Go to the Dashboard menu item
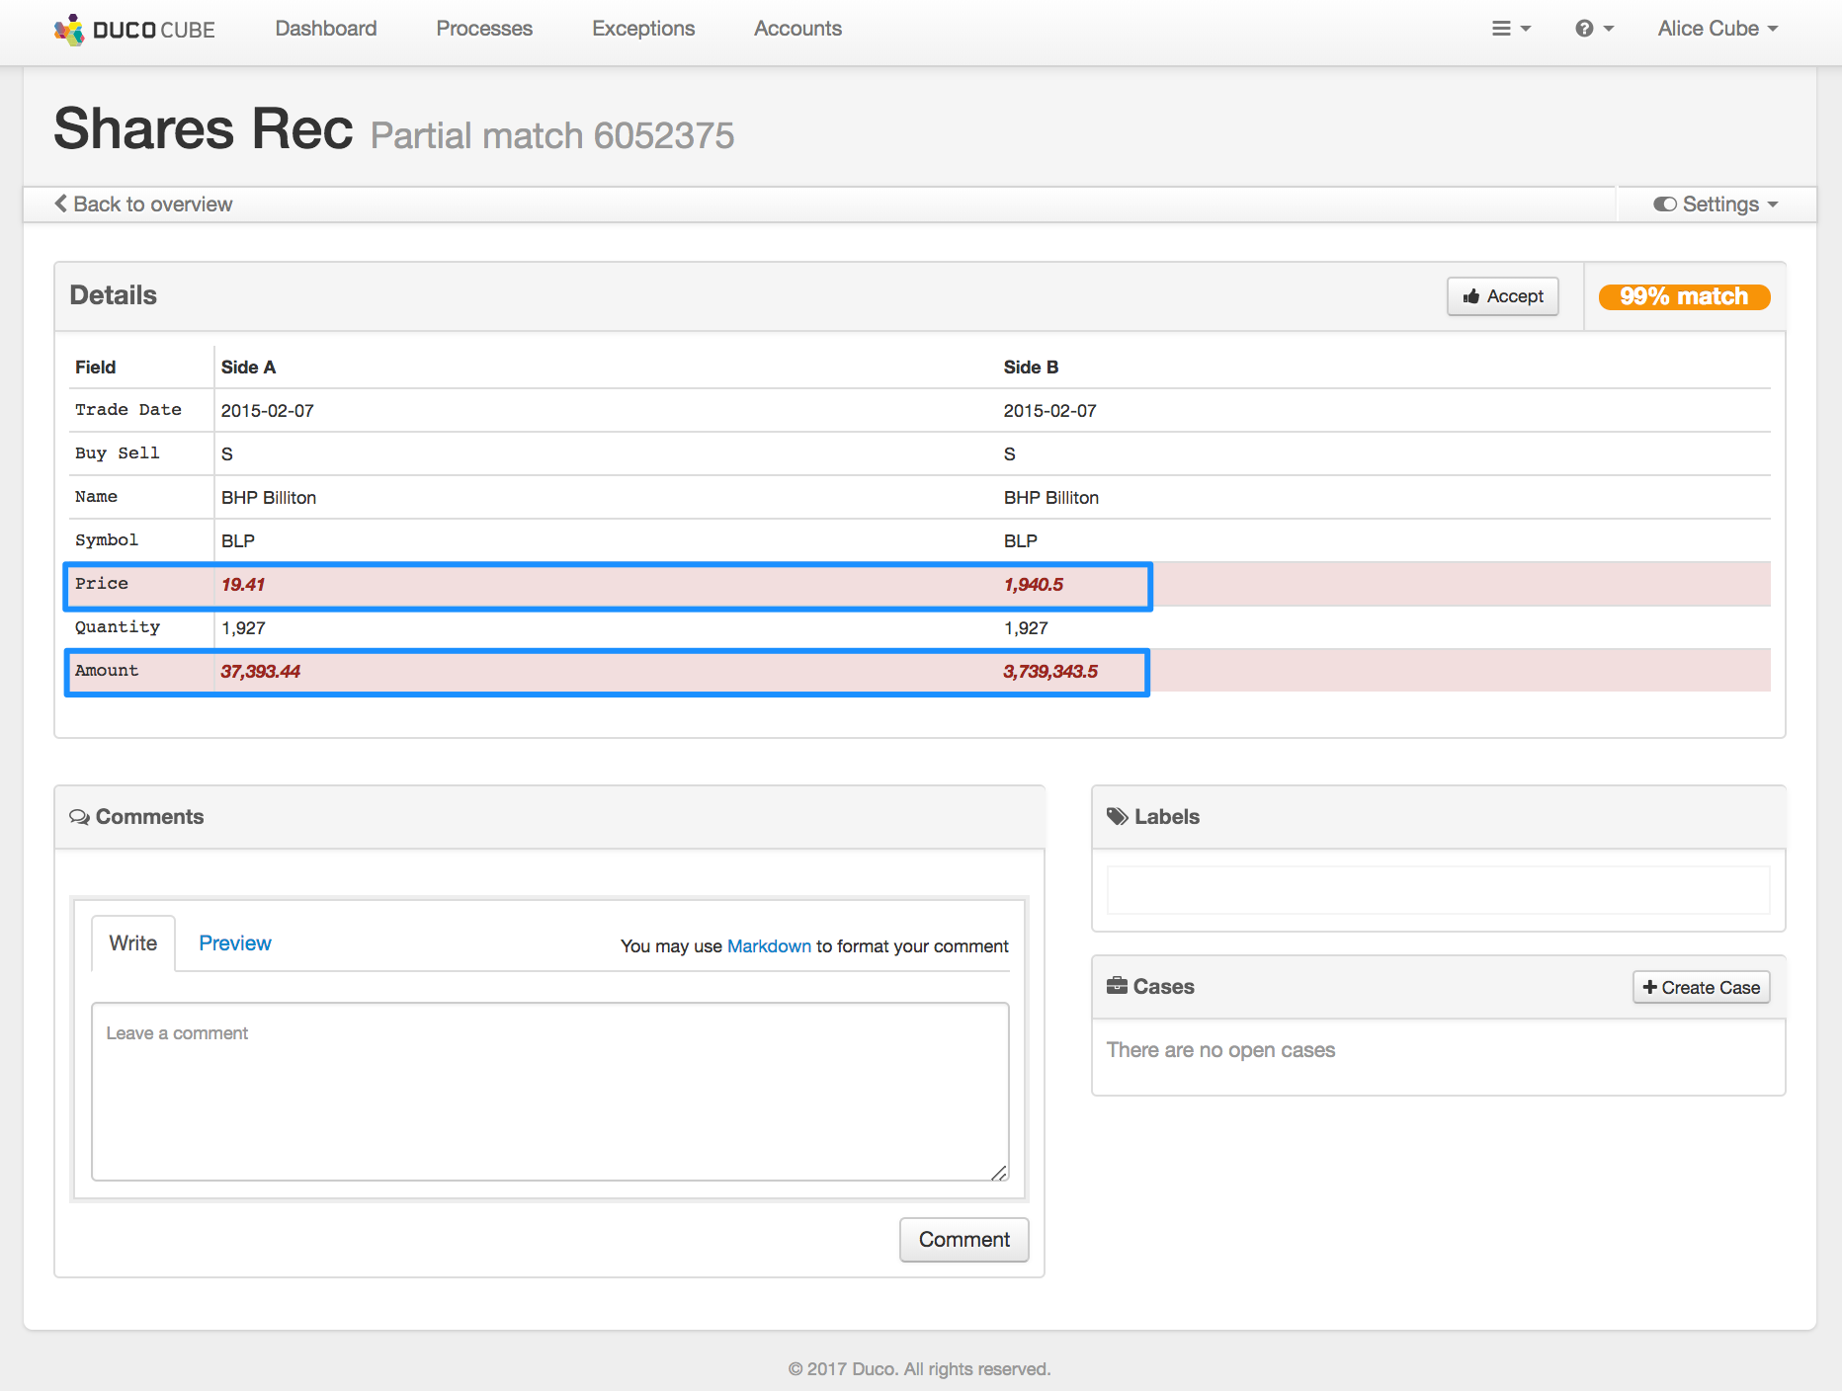This screenshot has height=1391, width=1842. tap(325, 29)
